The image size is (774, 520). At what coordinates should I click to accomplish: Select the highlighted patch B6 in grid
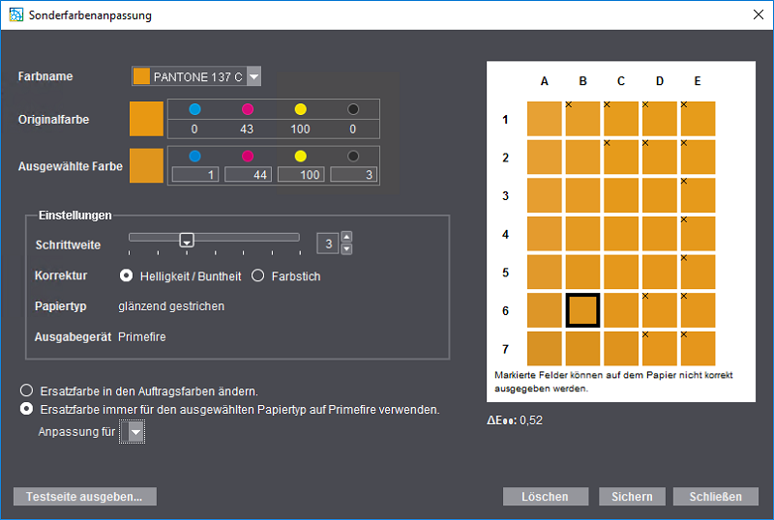click(582, 310)
